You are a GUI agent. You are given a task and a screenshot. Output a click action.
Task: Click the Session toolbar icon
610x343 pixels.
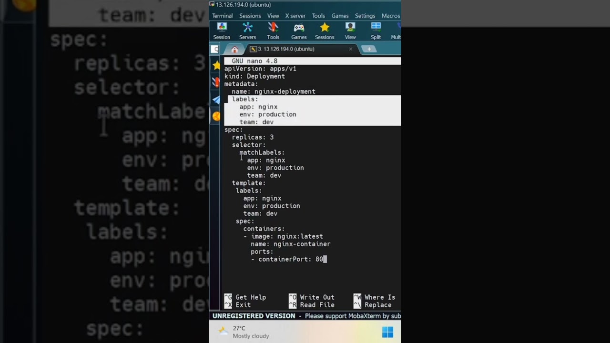222,31
